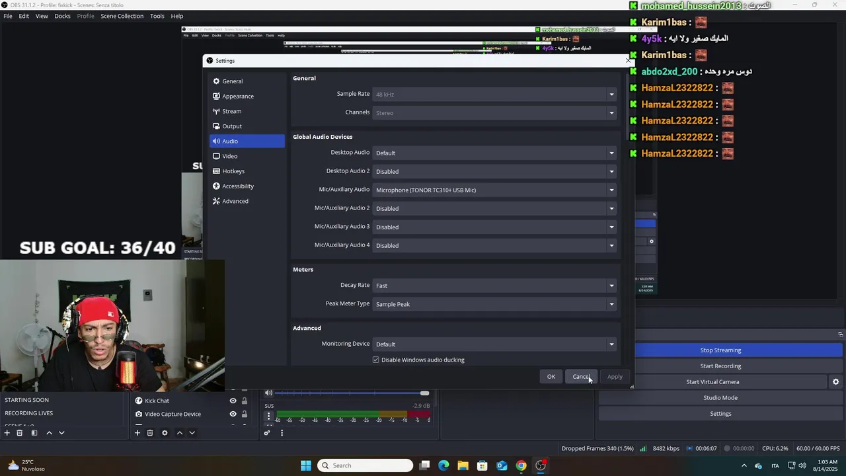846x476 pixels.
Task: Open Google Chrome from taskbar
Action: pos(521,465)
